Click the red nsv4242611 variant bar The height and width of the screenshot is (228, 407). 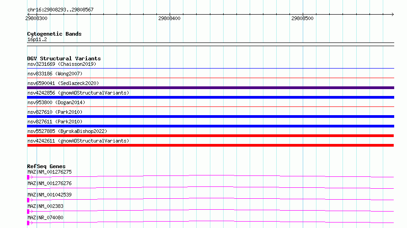[x=210, y=145]
